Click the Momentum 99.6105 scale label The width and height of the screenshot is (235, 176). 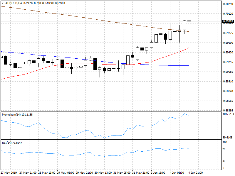[228, 137]
